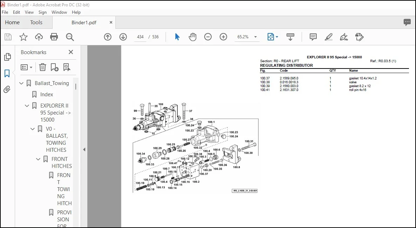Collapse the navigation pane with the side arrow
The height and width of the screenshot is (228, 416).
coord(84,150)
